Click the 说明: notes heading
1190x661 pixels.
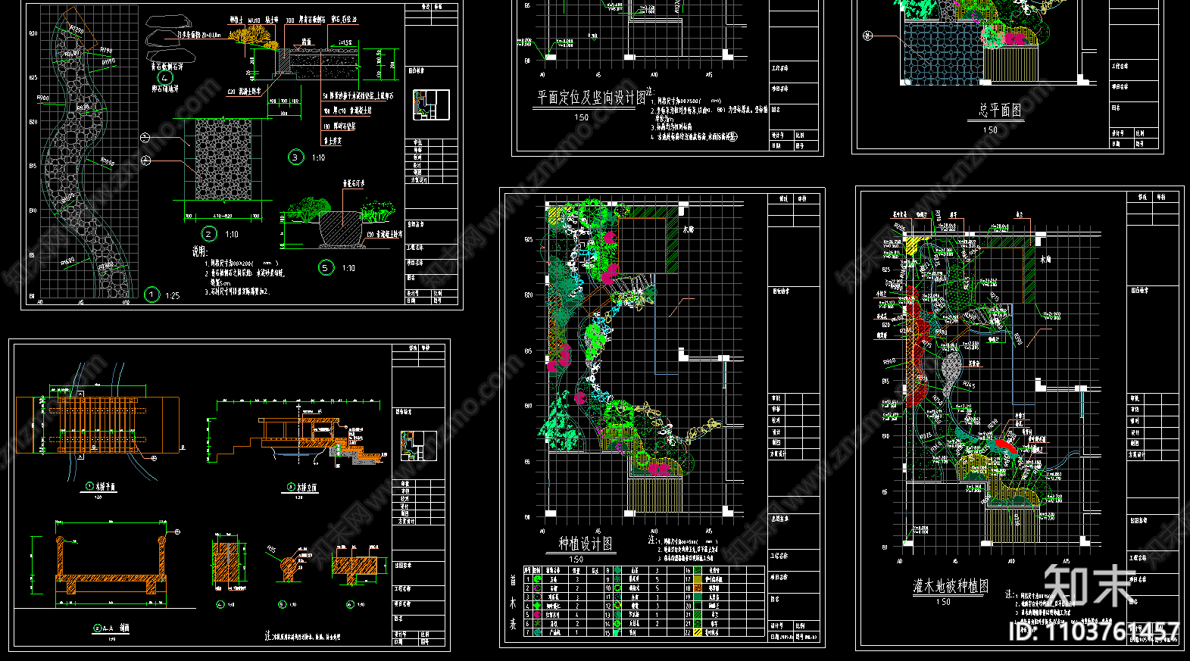(x=198, y=251)
